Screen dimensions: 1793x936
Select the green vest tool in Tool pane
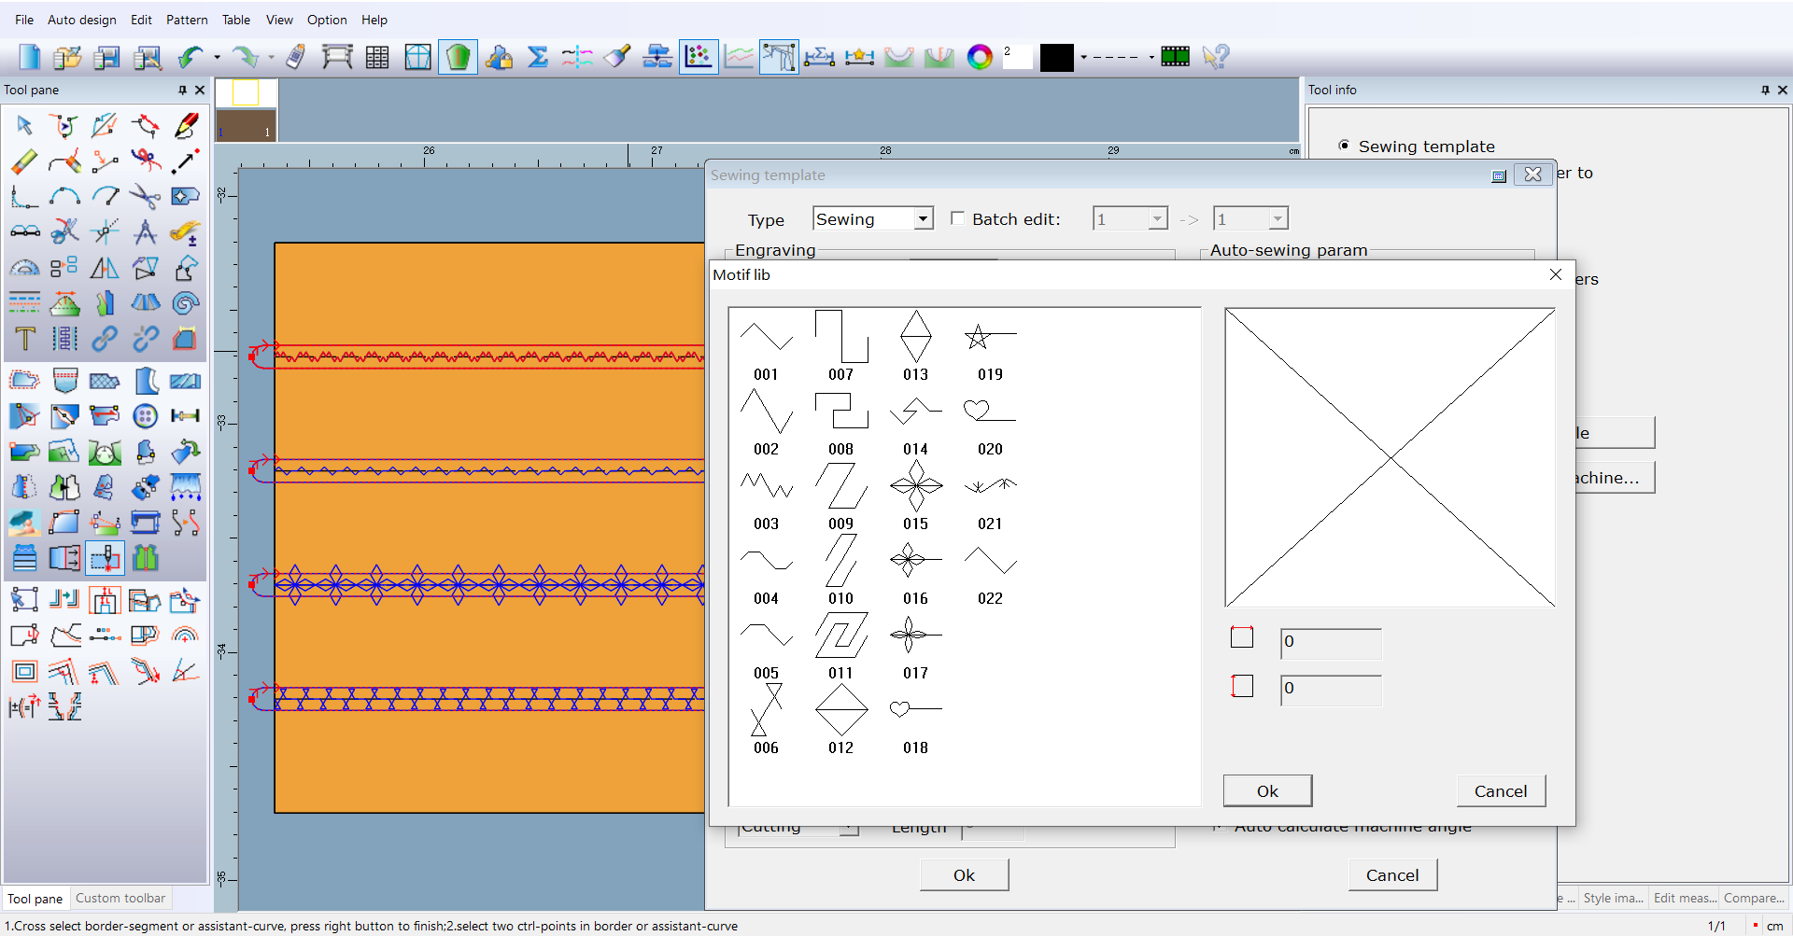[x=145, y=558]
